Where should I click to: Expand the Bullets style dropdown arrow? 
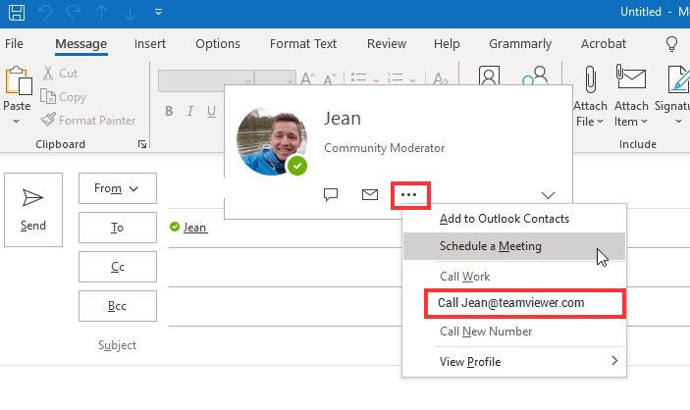[x=376, y=80]
